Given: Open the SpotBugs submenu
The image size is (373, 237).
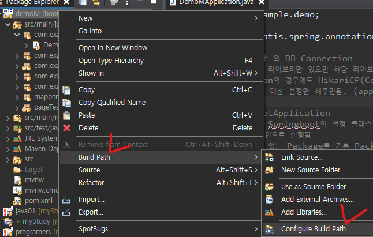Looking at the screenshot, I should 160,229.
